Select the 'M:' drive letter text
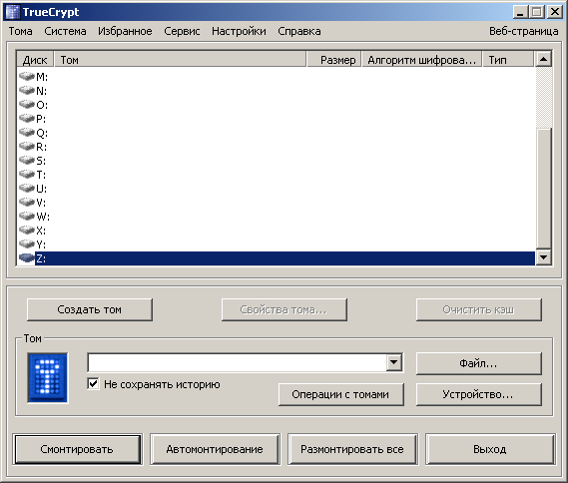Viewport: 568px width, 483px height. [42, 77]
